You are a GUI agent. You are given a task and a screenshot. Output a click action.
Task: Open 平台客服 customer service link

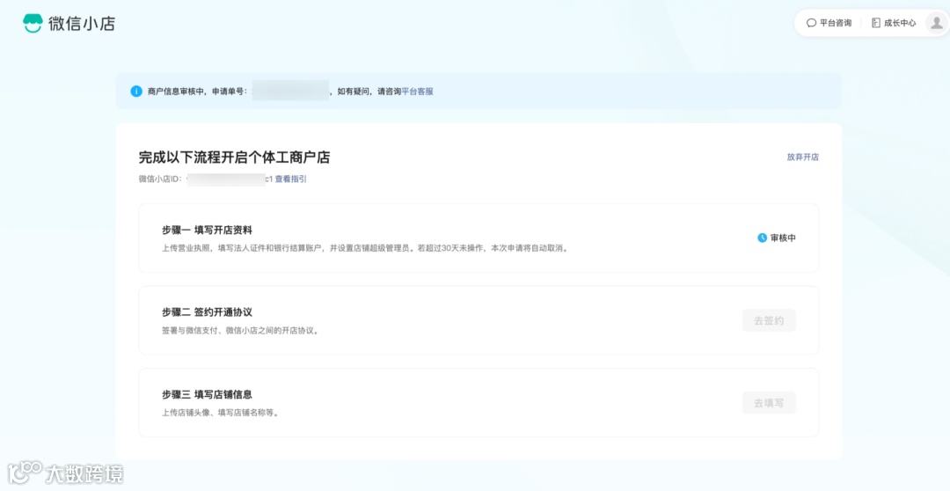pos(418,92)
